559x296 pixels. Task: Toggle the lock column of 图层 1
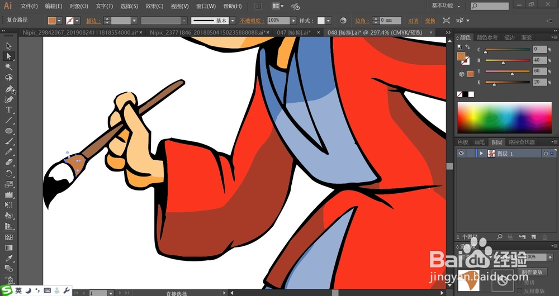click(470, 153)
